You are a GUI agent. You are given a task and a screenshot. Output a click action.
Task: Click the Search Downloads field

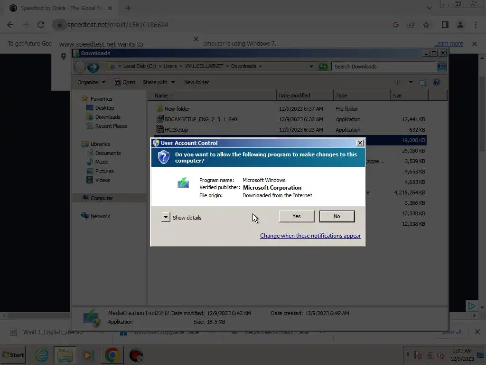tap(383, 67)
